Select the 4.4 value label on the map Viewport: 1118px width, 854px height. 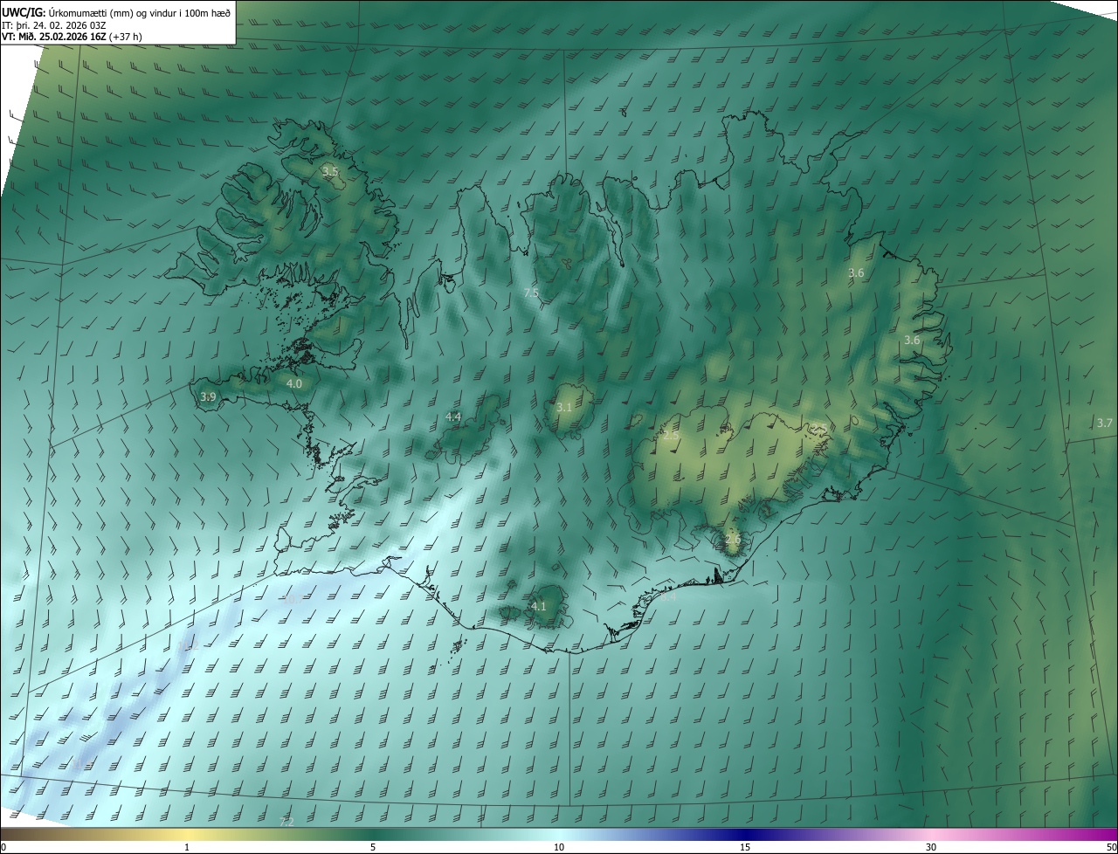coord(453,417)
